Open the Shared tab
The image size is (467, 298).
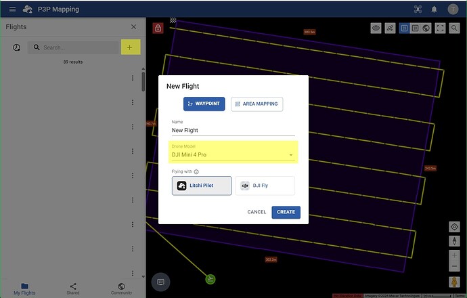tap(73, 289)
